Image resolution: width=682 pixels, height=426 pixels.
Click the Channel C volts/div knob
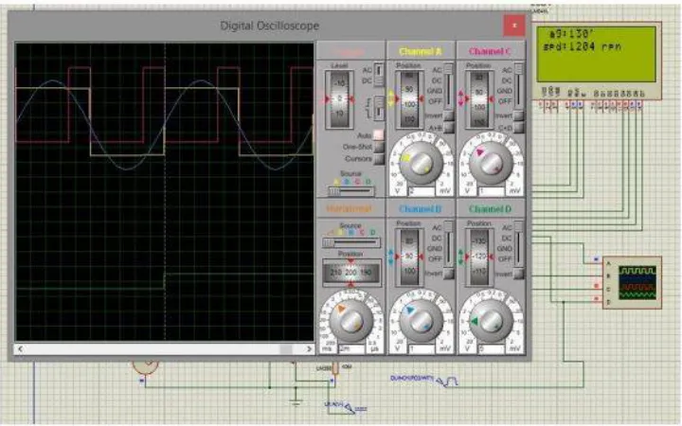[x=491, y=163]
